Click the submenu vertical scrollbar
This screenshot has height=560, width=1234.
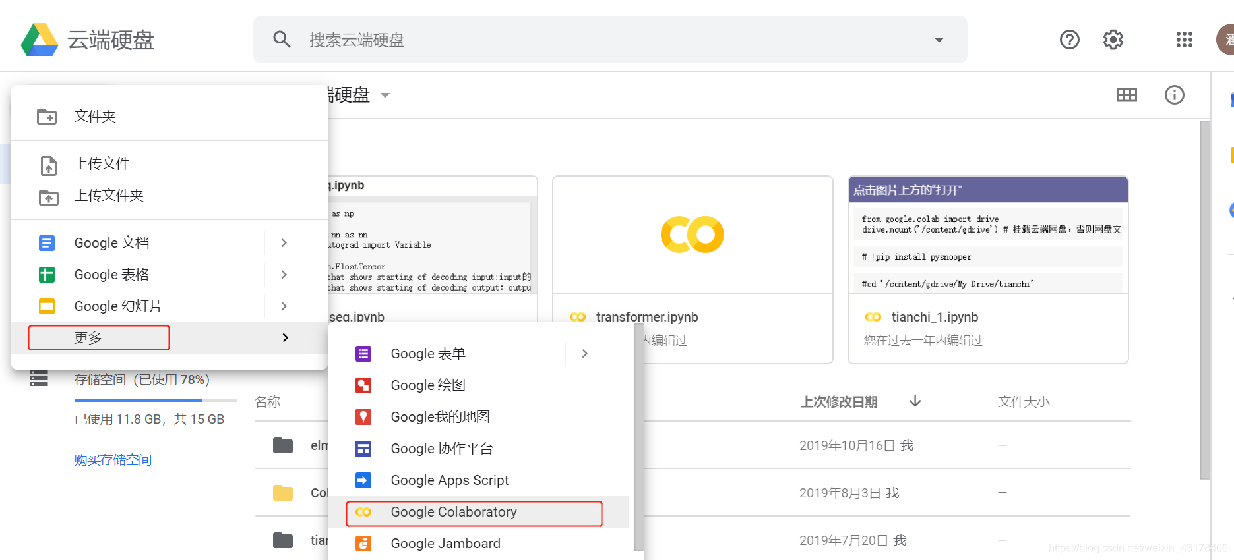[638, 437]
